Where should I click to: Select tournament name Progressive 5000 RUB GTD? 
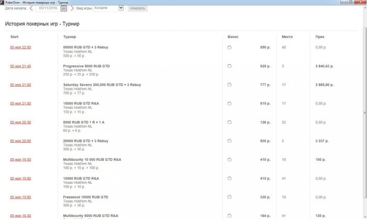coord(87,66)
